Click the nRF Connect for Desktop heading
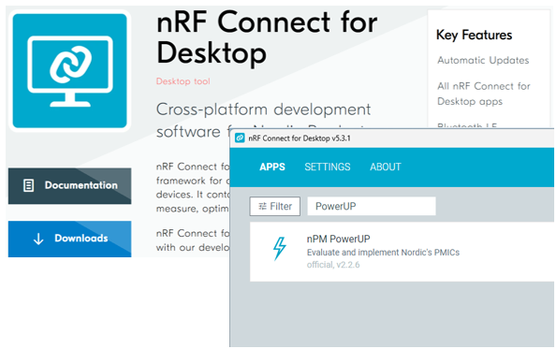This screenshot has width=557, height=349. click(x=267, y=36)
